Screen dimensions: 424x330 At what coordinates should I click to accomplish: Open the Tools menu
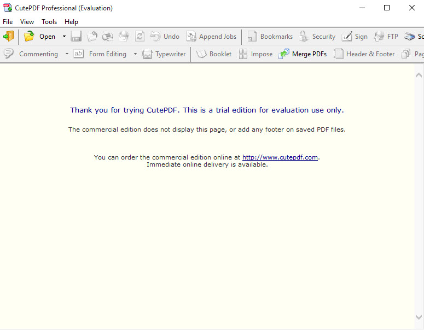pos(49,22)
